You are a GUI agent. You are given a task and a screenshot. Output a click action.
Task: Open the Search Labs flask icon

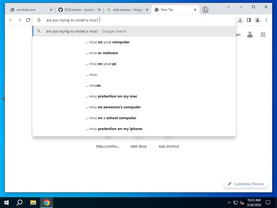(250, 35)
